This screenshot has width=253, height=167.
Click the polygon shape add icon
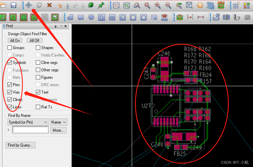[70, 17]
